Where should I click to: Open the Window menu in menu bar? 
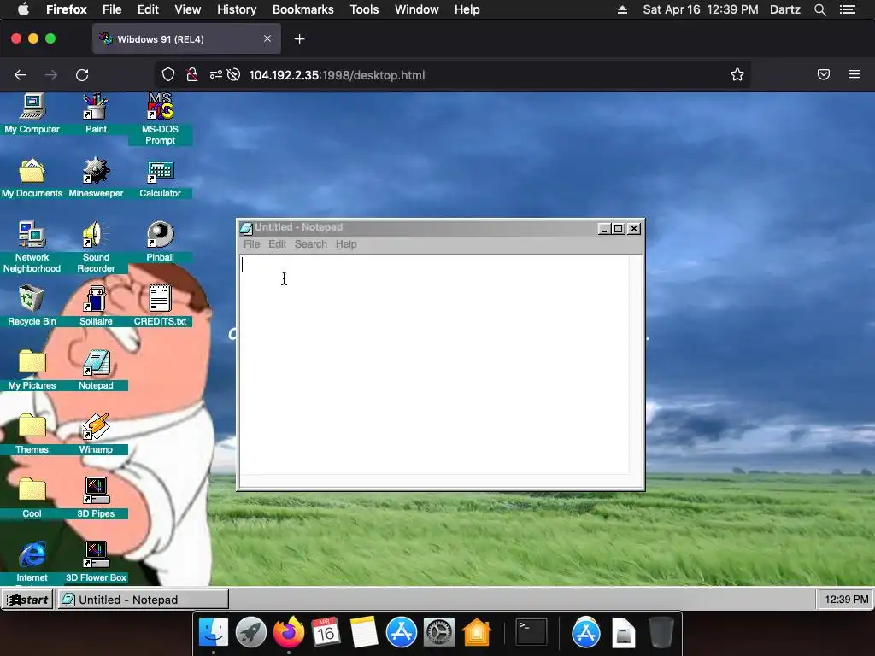pos(416,9)
